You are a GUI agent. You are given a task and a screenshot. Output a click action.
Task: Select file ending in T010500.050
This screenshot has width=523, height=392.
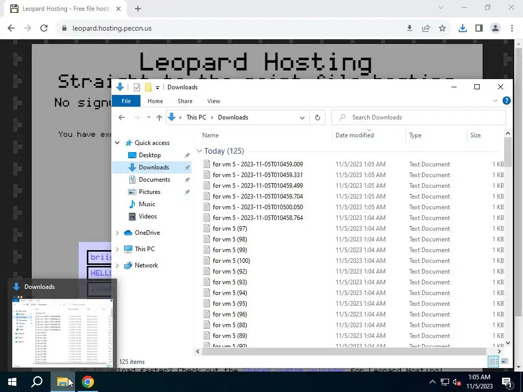click(258, 207)
